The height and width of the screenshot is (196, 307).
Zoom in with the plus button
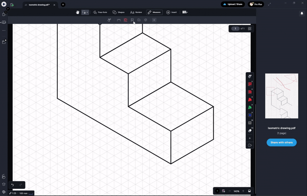click(x=243, y=191)
